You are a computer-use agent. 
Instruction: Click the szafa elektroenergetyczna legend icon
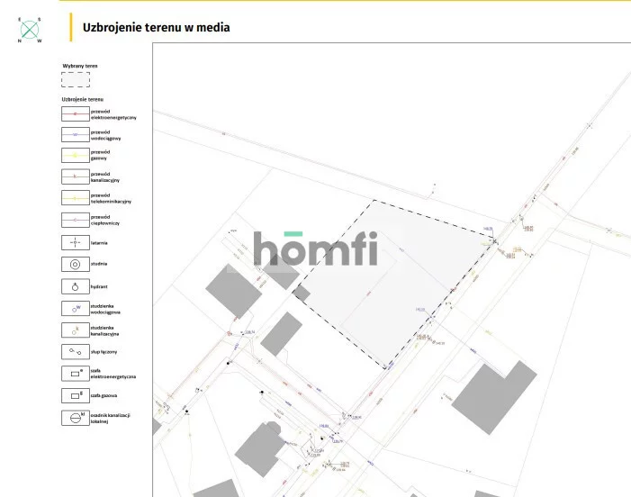coord(75,373)
